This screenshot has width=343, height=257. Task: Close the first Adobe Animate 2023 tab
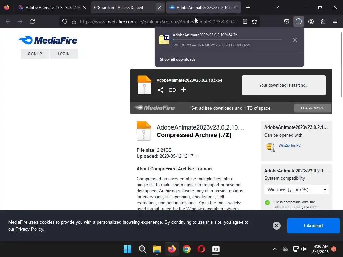(84, 7)
